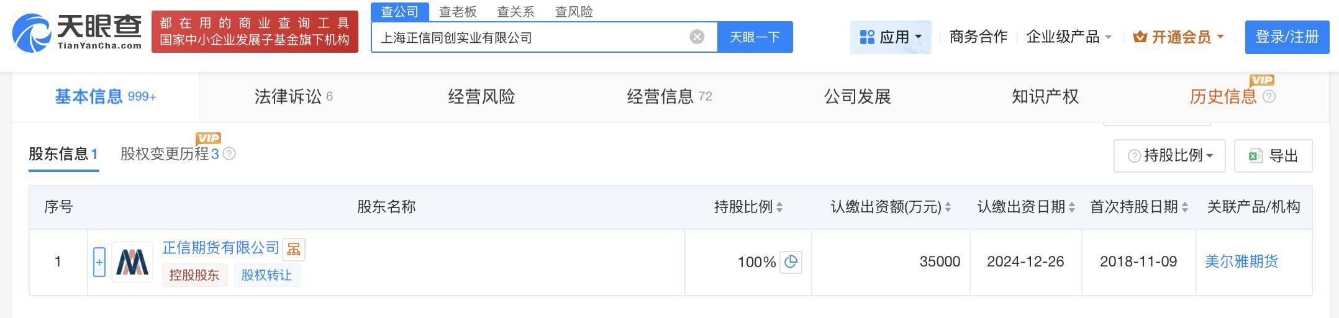Image resolution: width=1339 pixels, height=318 pixels.
Task: Click the shareholding pie chart icon
Action: [791, 262]
